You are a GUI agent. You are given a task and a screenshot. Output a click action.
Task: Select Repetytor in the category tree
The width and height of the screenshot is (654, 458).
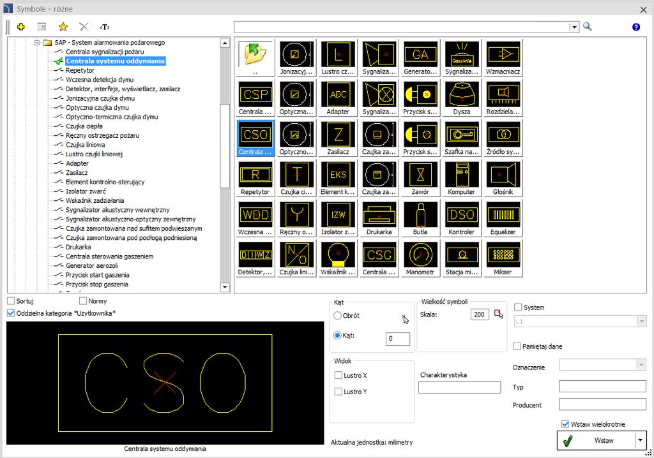pos(80,70)
